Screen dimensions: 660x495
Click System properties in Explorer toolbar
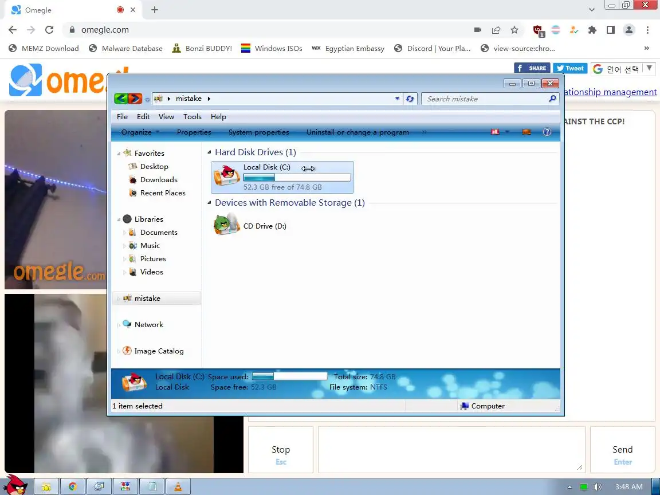(258, 132)
